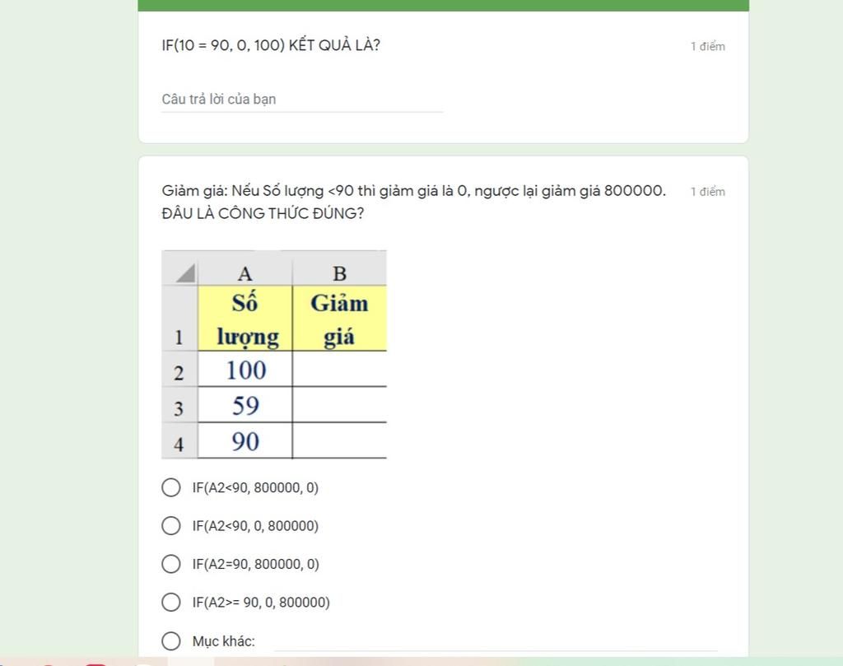Focus the text field next to "Mục khác"
This screenshot has width=843, height=666.
(494, 641)
